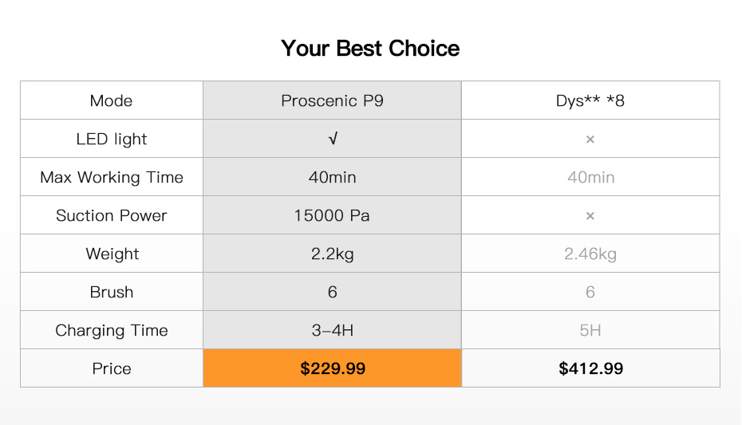Image resolution: width=742 pixels, height=425 pixels.
Task: Click the Mode header cell
Action: [112, 101]
